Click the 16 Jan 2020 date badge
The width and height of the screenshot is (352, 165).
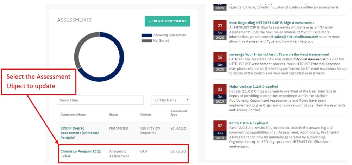[220, 62]
